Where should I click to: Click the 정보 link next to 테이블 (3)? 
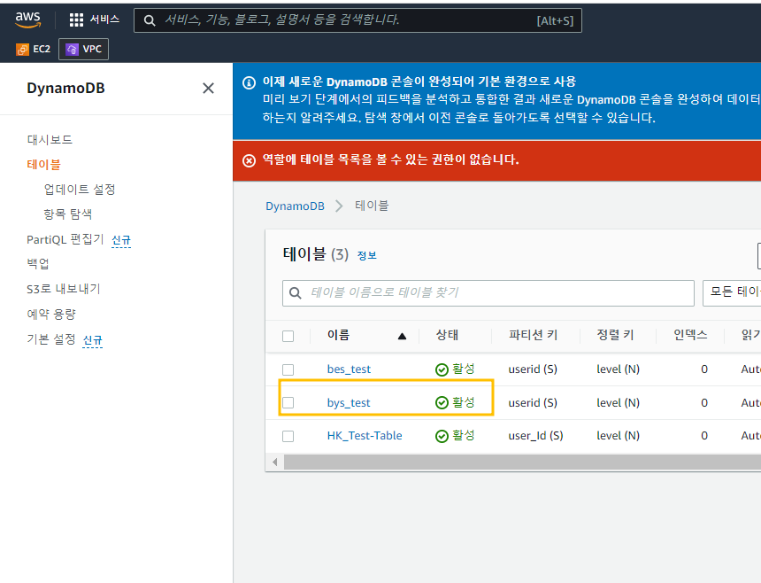pos(367,255)
